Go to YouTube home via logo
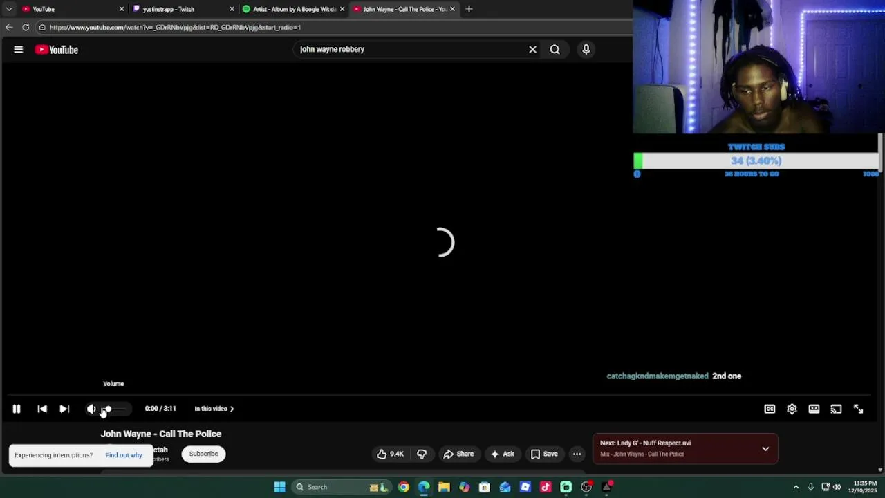This screenshot has width=885, height=498. [x=57, y=50]
